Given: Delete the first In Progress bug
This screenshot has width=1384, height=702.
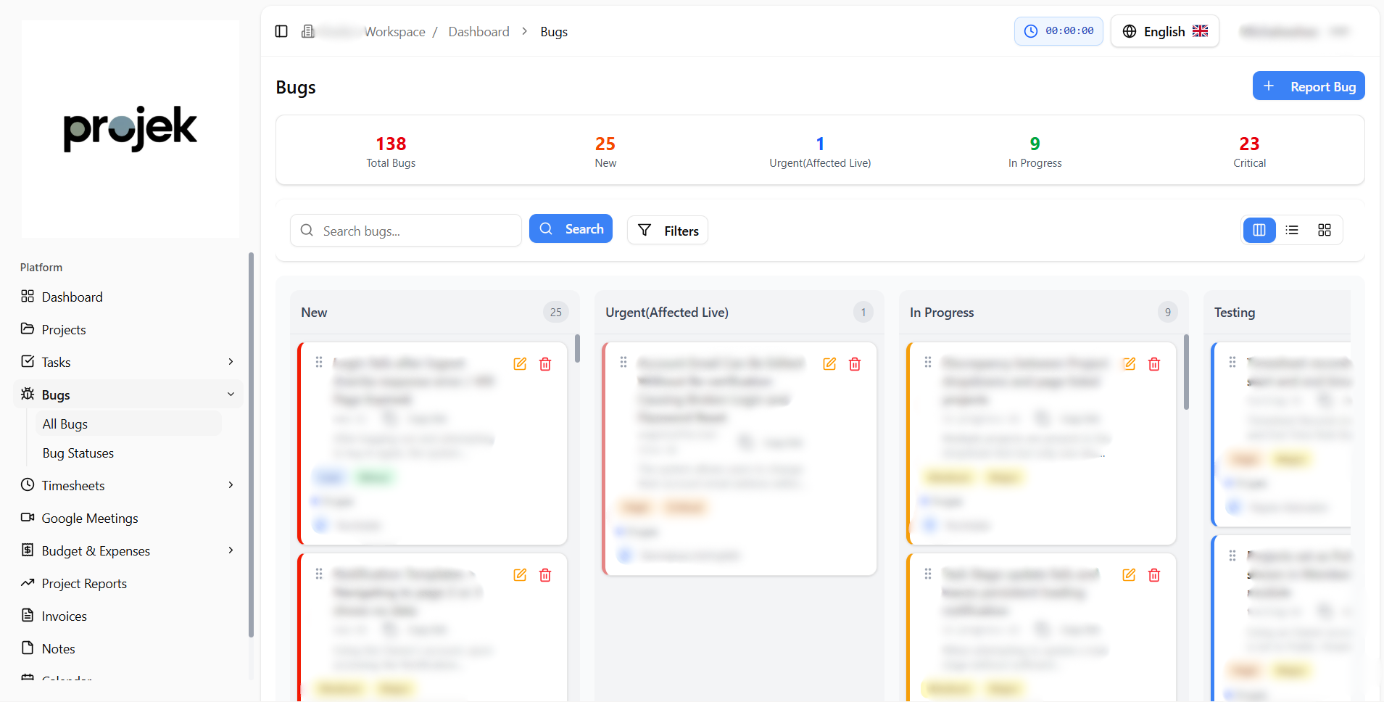Looking at the screenshot, I should [x=1154, y=364].
